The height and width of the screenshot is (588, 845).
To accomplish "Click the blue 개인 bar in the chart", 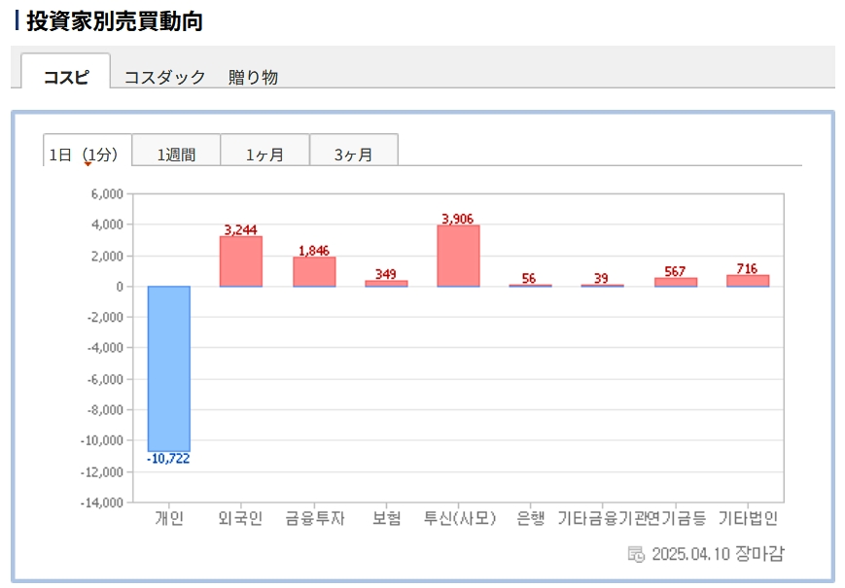I will 168,367.
